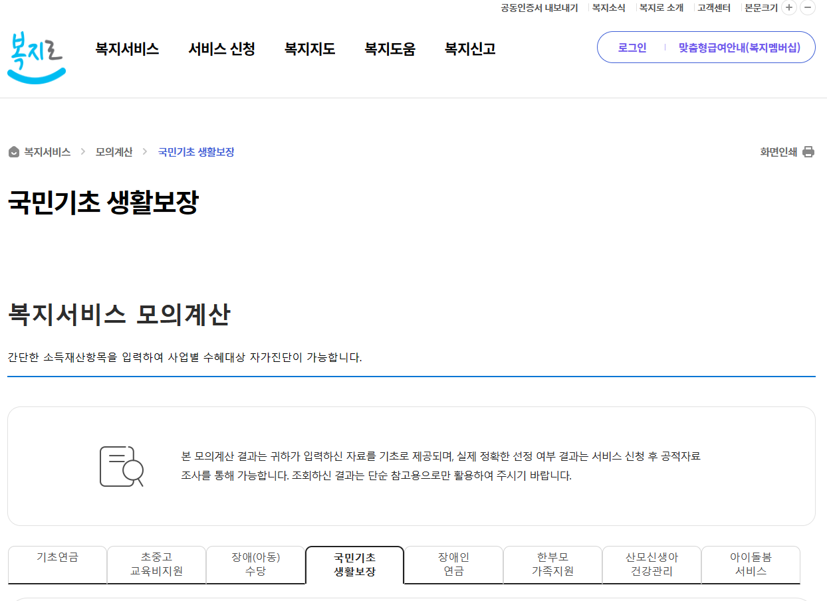Increase 본문크기 with the plus icon
This screenshot has height=601, width=827.
pyautogui.click(x=788, y=7)
